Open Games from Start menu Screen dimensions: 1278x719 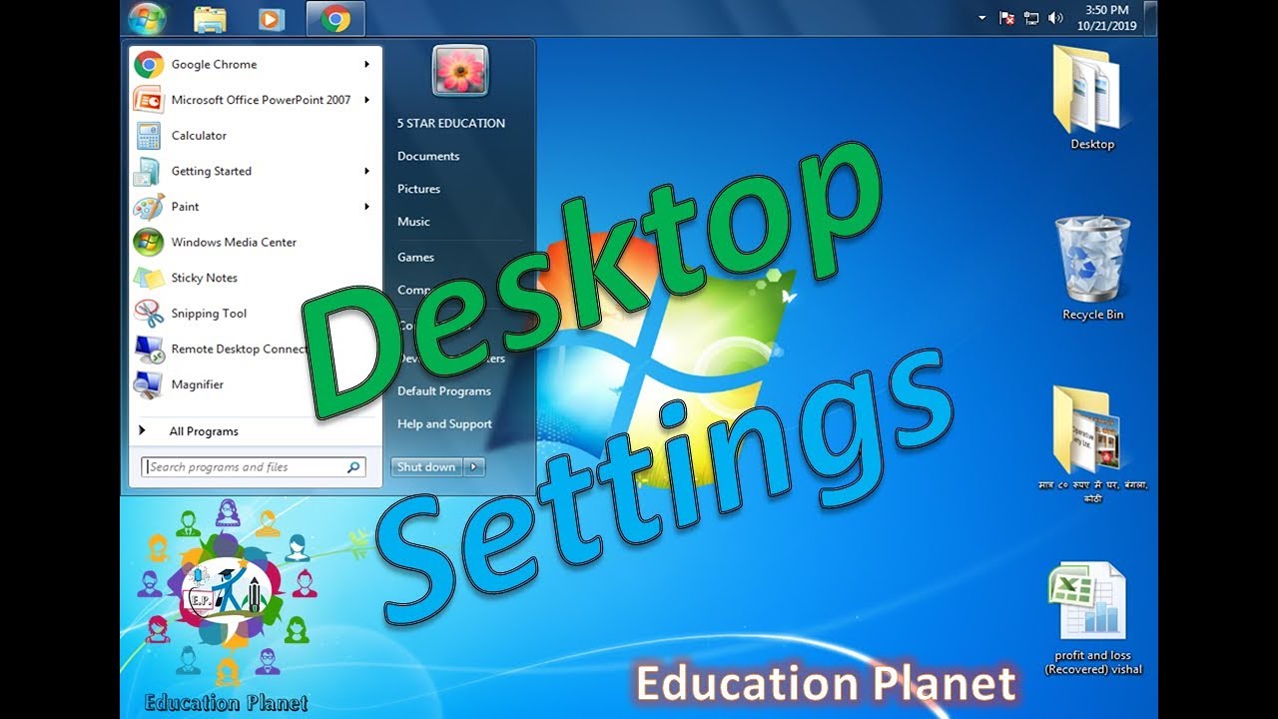coord(415,257)
